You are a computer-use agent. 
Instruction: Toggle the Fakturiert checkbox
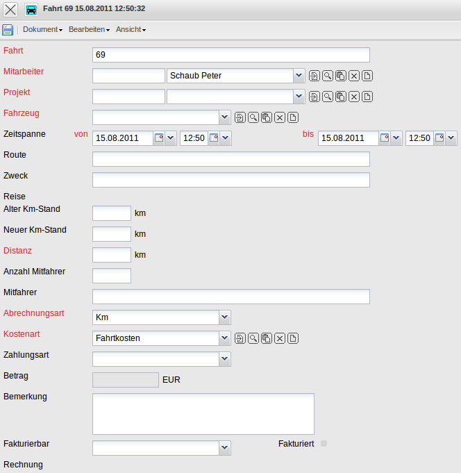click(x=324, y=443)
